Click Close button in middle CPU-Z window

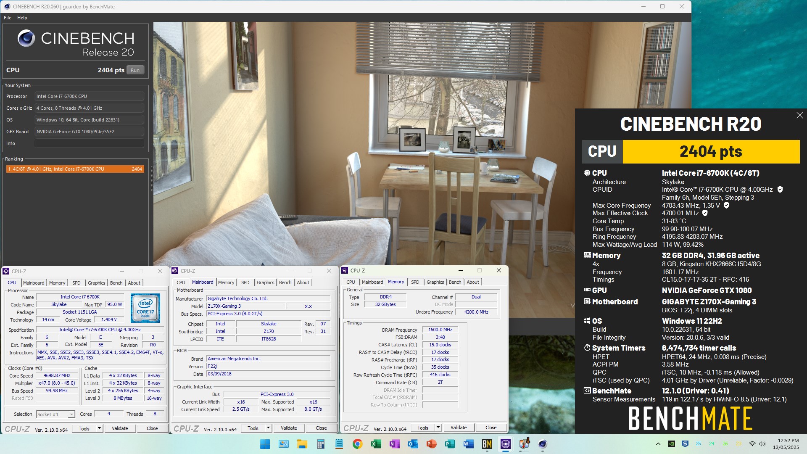point(321,428)
